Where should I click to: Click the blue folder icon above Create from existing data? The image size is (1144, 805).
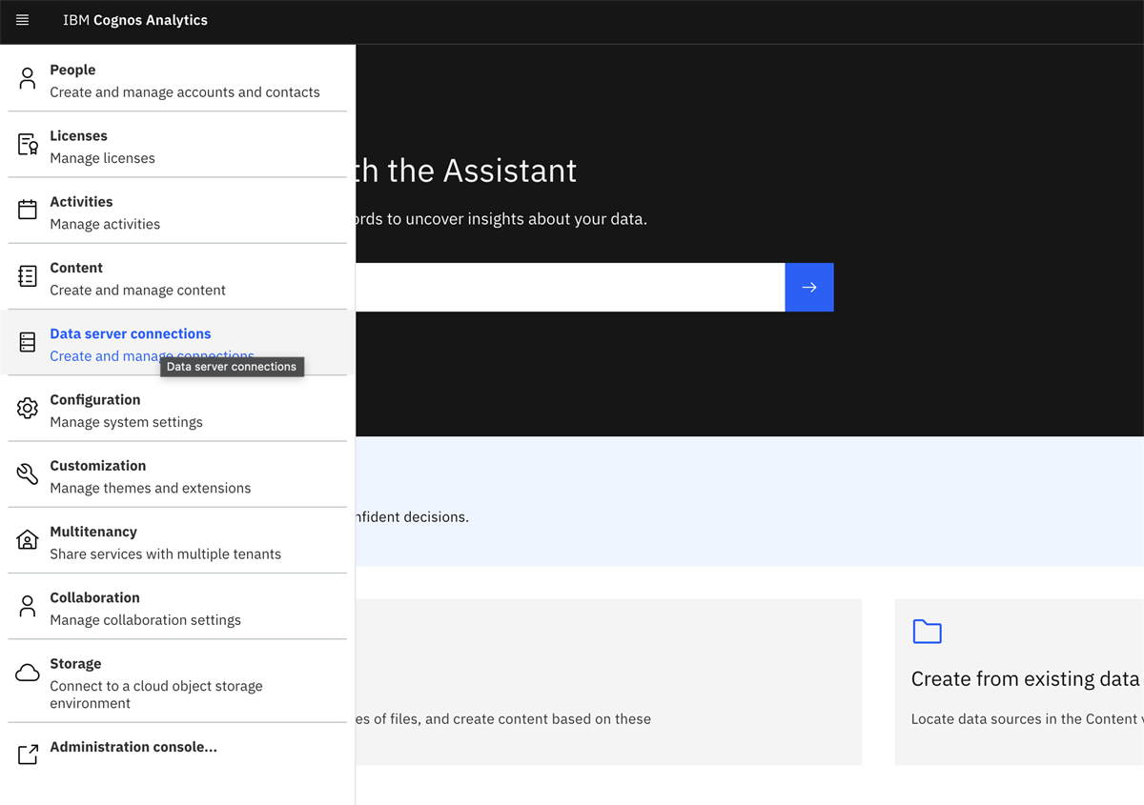(x=927, y=631)
